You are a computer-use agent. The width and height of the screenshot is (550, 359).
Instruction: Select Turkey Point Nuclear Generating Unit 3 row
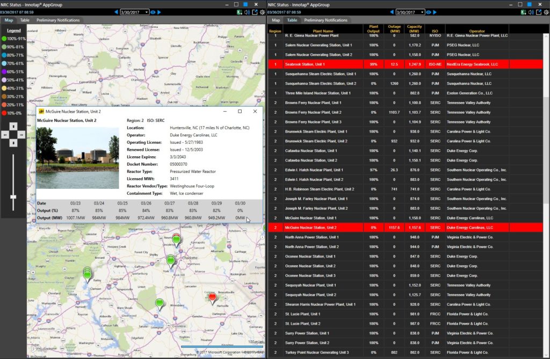406,353
